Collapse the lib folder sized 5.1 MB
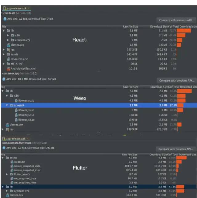The width and height of the screenshot is (197, 198). (x=4, y=31)
